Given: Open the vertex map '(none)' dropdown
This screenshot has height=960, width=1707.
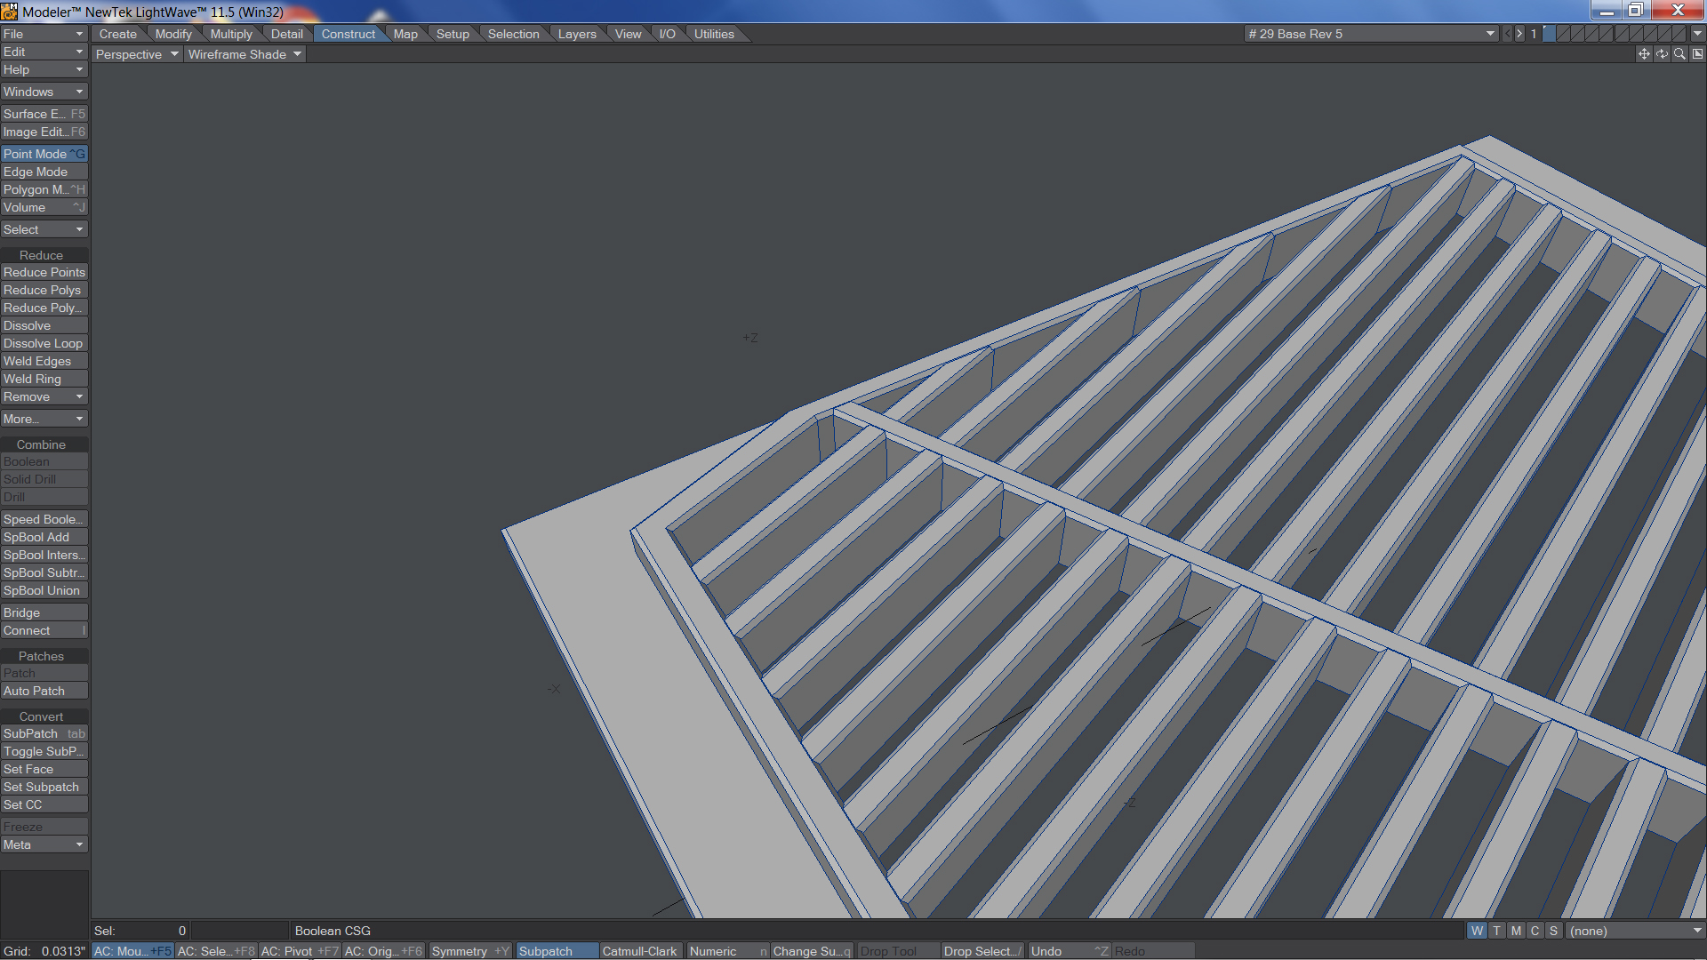Looking at the screenshot, I should pyautogui.click(x=1635, y=931).
